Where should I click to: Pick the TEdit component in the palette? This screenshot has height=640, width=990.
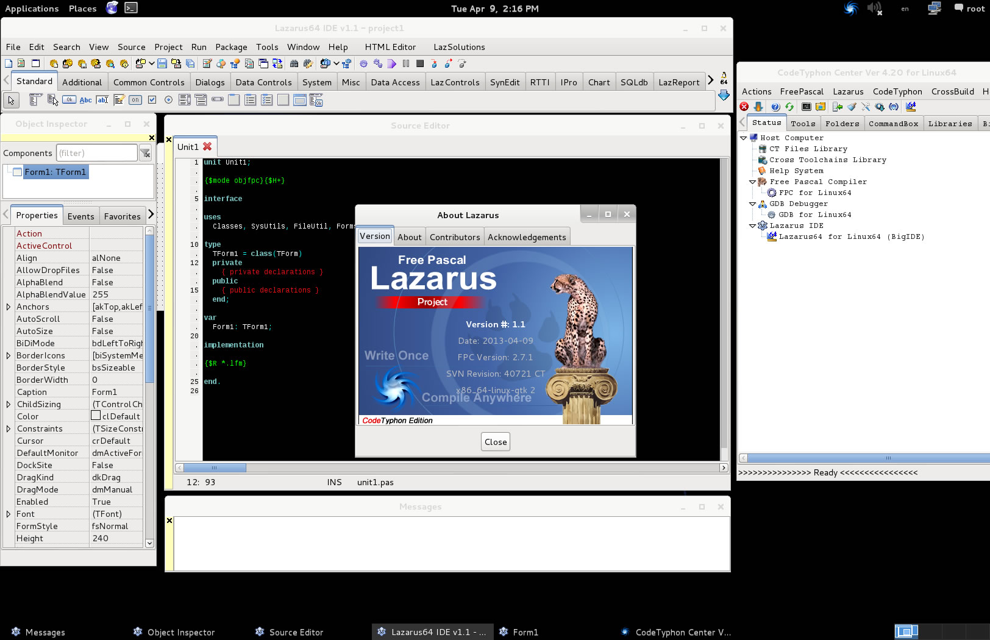(102, 100)
